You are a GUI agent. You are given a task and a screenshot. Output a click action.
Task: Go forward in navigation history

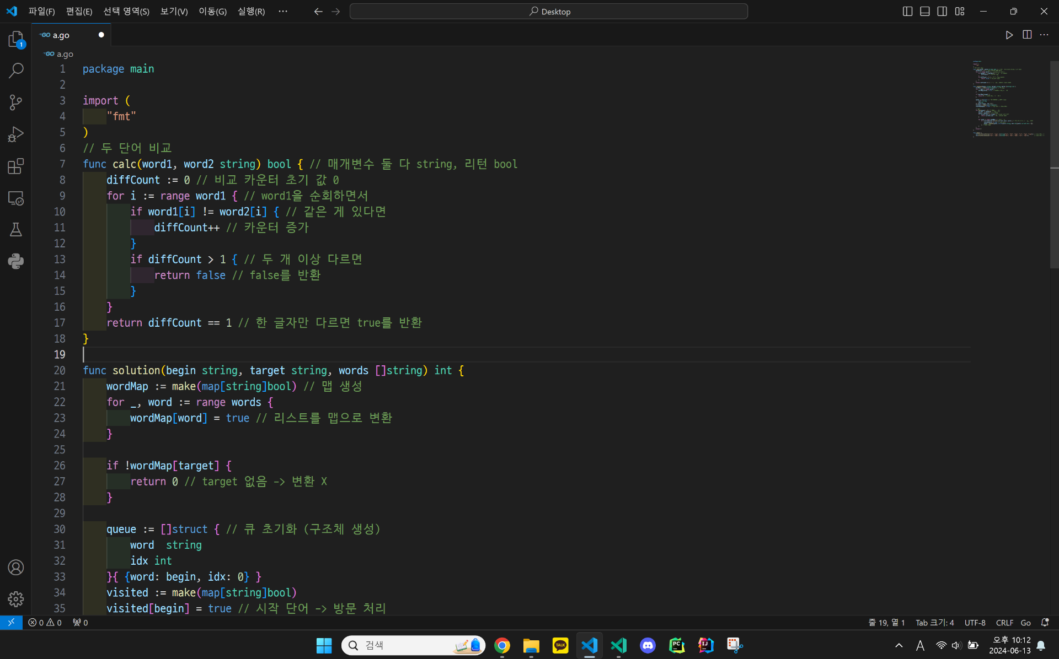tap(336, 12)
